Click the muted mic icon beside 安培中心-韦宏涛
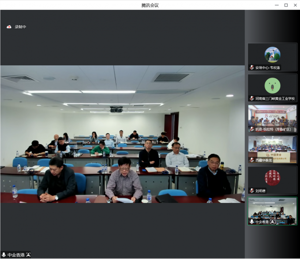Image resolution: width=300 pixels, height=259 pixels. pos(252,68)
